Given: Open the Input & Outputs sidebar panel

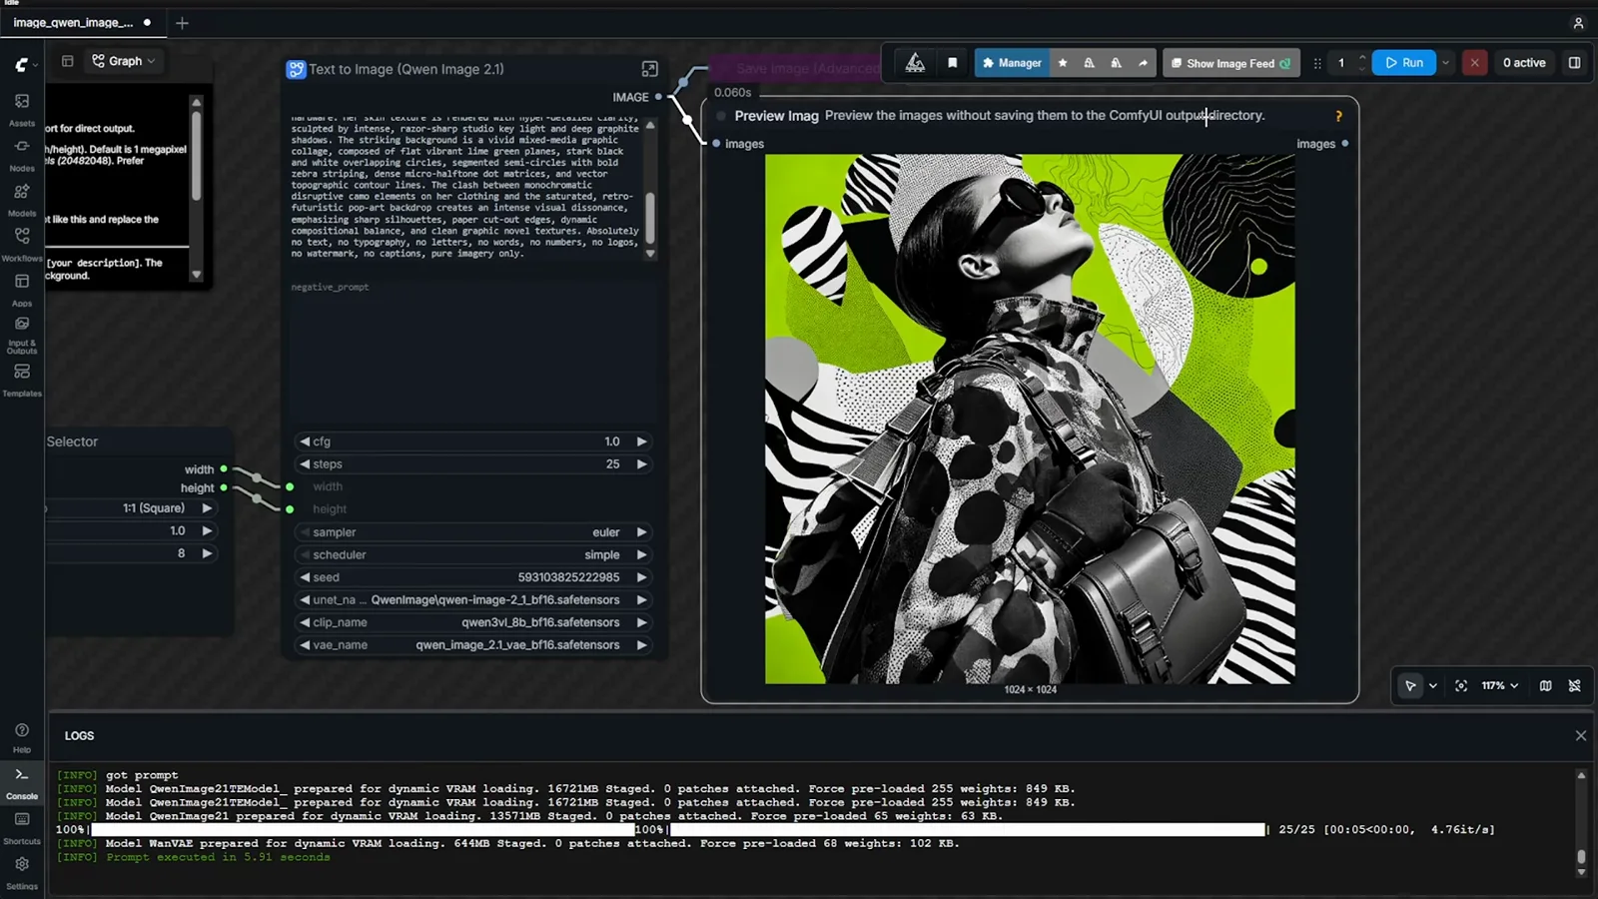Looking at the screenshot, I should [22, 334].
